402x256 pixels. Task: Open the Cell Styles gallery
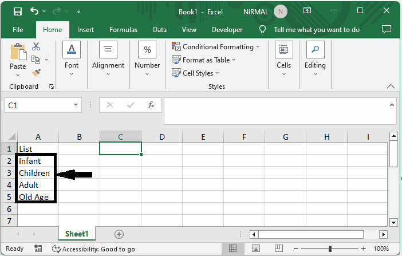pyautogui.click(x=195, y=73)
